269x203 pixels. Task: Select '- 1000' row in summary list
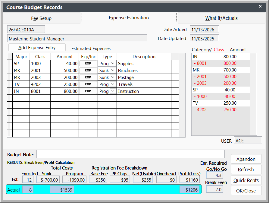221,96
